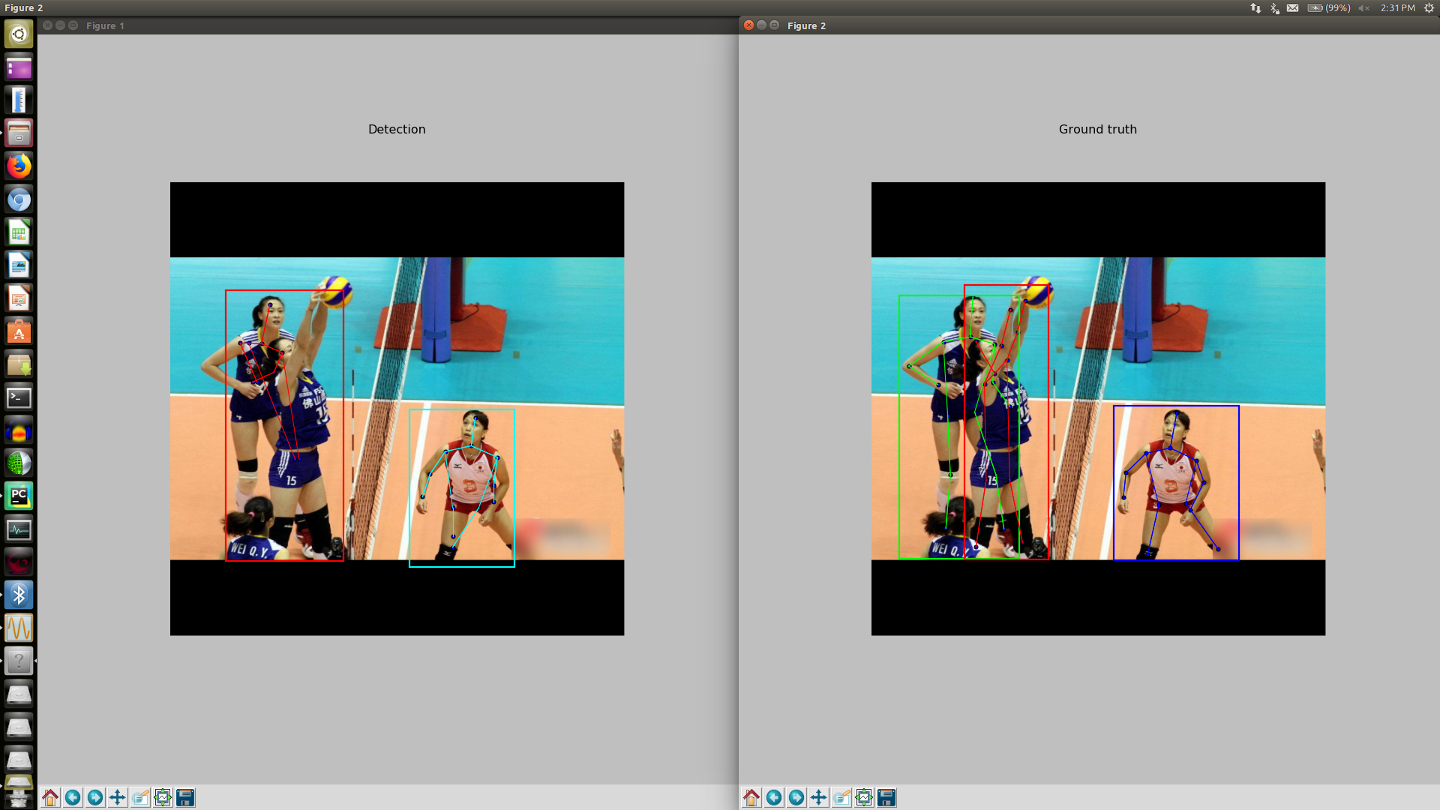This screenshot has width=1440, height=810.
Task: Save Figure 2 with the floppy disk icon
Action: point(886,797)
